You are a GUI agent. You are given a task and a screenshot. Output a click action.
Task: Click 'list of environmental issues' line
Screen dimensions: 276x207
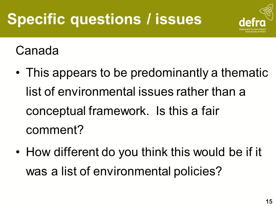(100, 92)
